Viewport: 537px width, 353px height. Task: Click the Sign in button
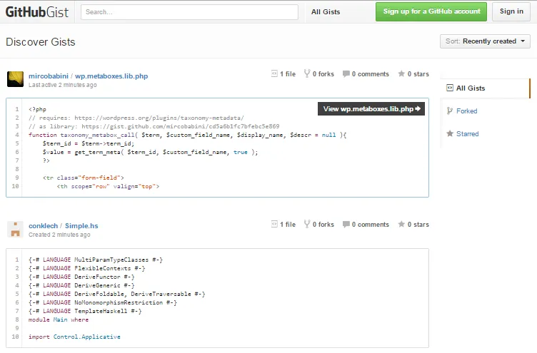coord(511,11)
